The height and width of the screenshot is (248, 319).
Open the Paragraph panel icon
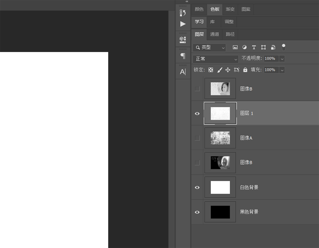(183, 56)
